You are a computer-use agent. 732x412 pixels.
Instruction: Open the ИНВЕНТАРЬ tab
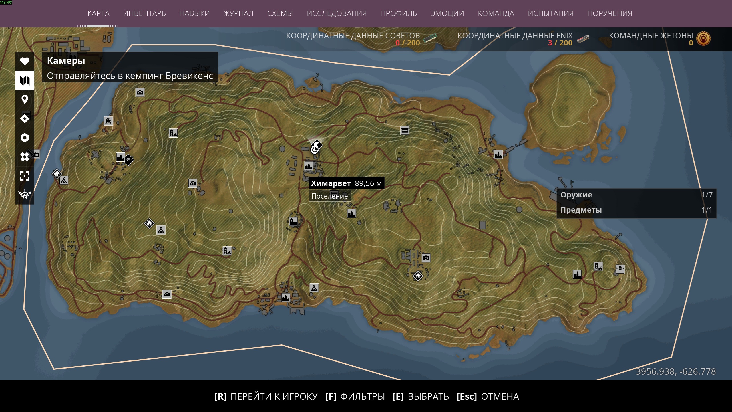tap(144, 13)
